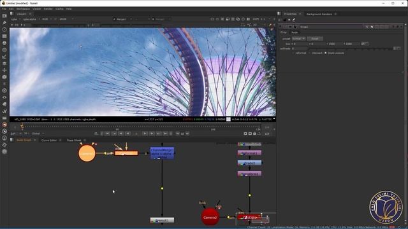
Task: Toggle the proxy mode clock icon
Action: [243, 19]
